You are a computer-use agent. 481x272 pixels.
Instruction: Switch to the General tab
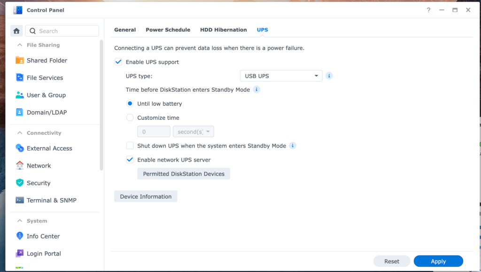125,30
